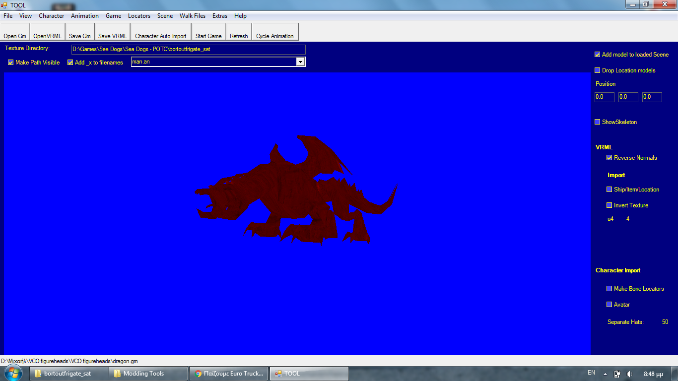678x381 pixels.
Task: Switch to bortoutfrigate_sat folder window
Action: pyautogui.click(x=68, y=374)
